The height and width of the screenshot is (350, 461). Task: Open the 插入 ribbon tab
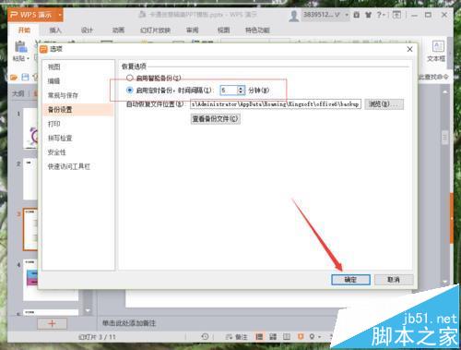[x=55, y=30]
